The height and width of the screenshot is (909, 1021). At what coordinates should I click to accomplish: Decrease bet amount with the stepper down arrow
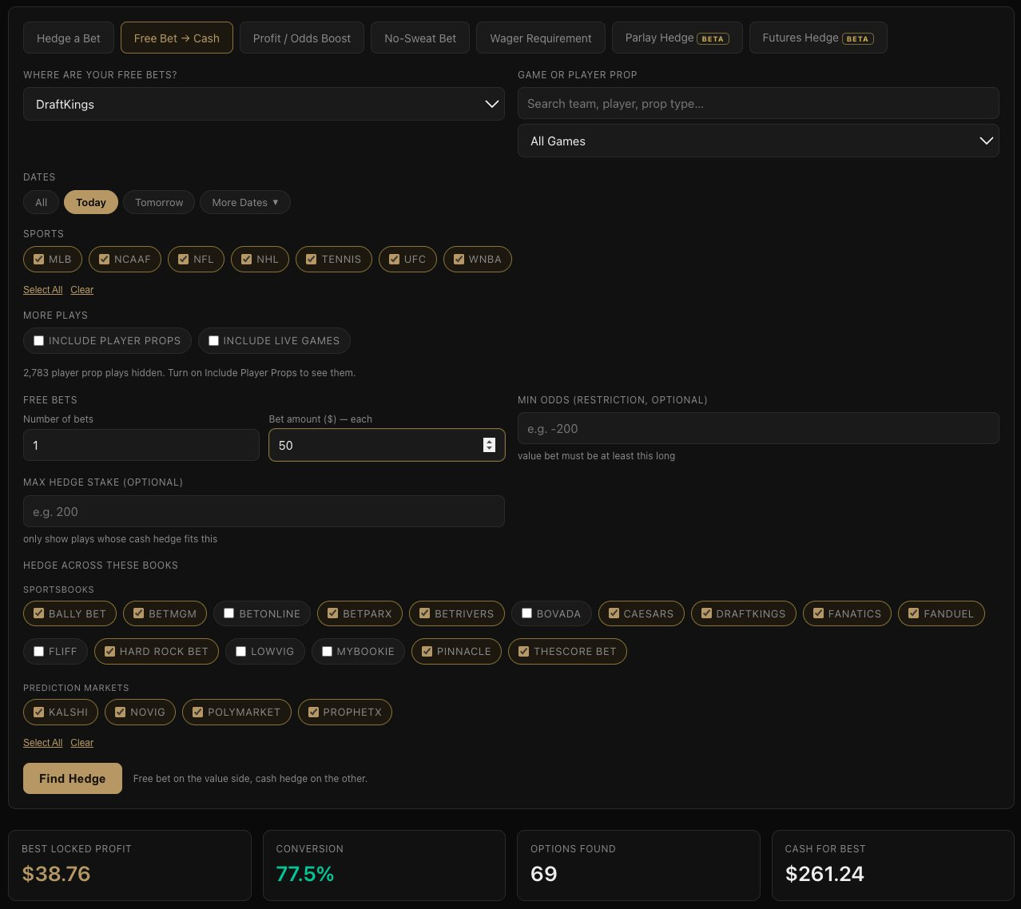[490, 449]
